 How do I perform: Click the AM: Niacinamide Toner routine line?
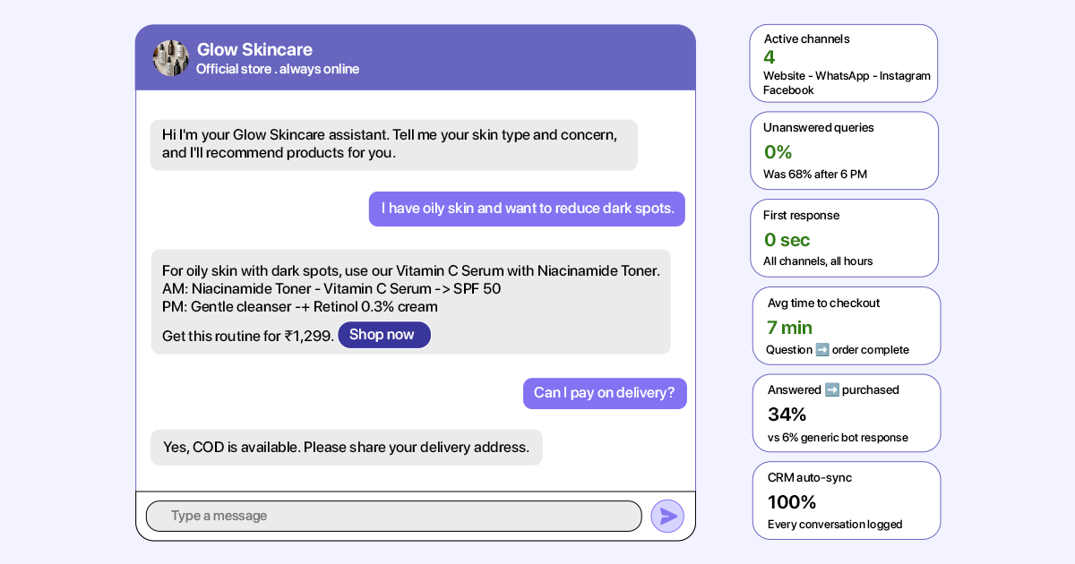331,288
